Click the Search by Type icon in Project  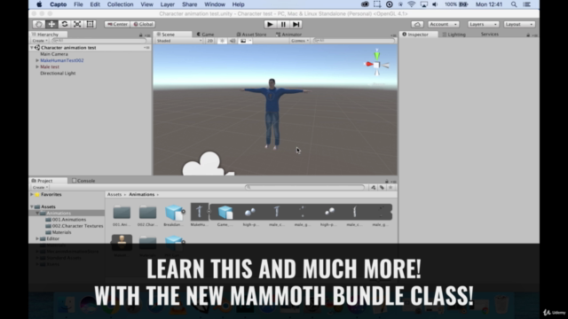(374, 187)
